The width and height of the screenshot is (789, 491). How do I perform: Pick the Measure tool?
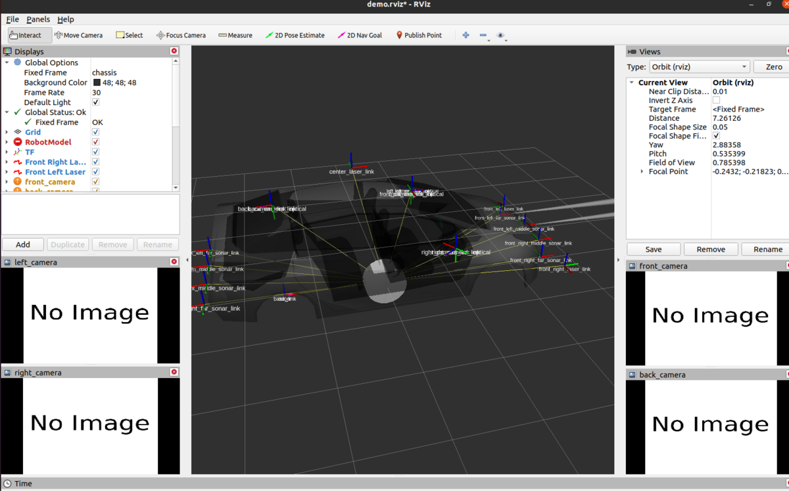pyautogui.click(x=235, y=35)
